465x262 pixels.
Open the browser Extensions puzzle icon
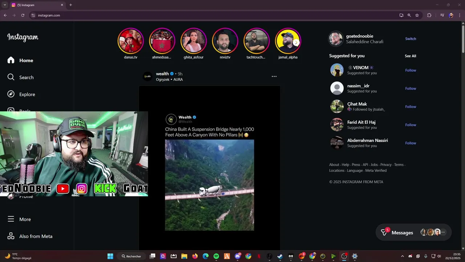click(429, 15)
